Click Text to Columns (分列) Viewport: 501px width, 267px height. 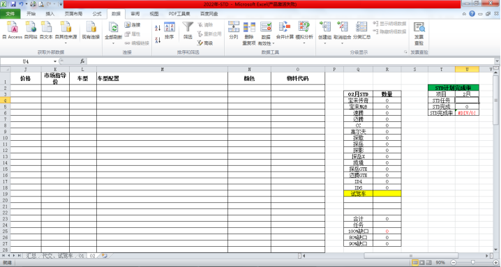[x=234, y=31]
